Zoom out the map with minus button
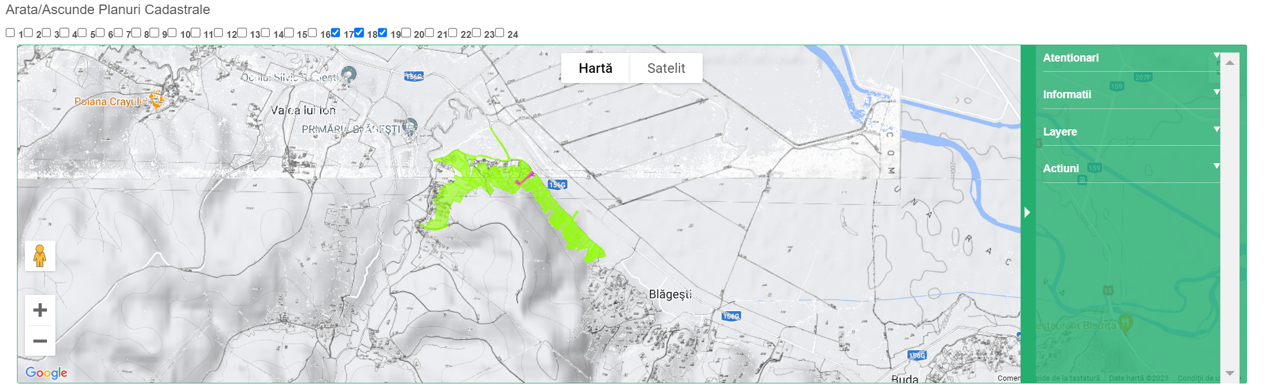This screenshot has height=384, width=1265. click(x=40, y=341)
